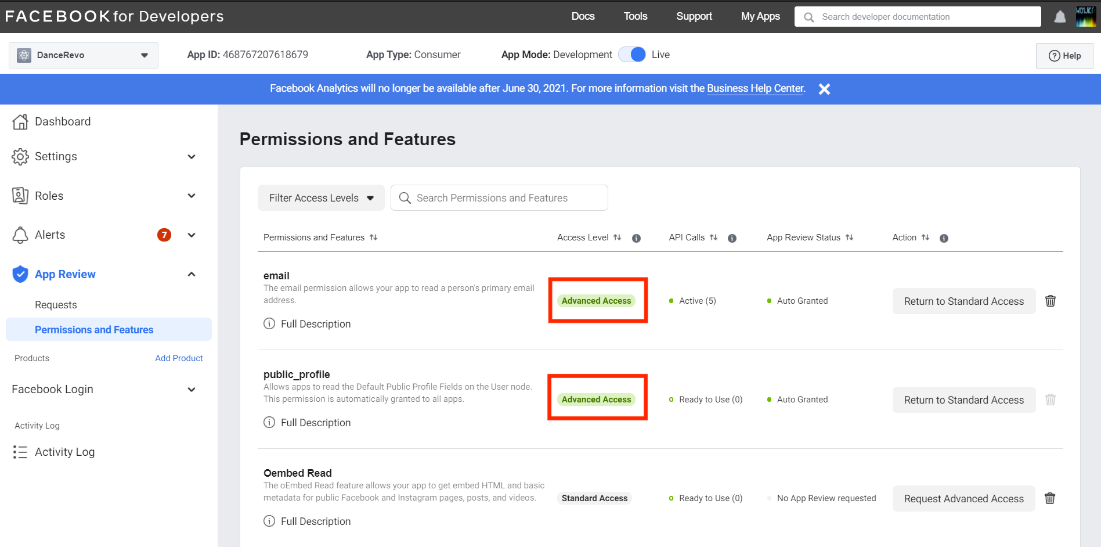Open Requests under App Review
The image size is (1101, 547).
click(x=56, y=305)
